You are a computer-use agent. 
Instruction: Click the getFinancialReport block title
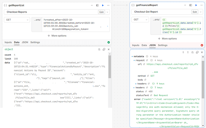tap(147, 5)
